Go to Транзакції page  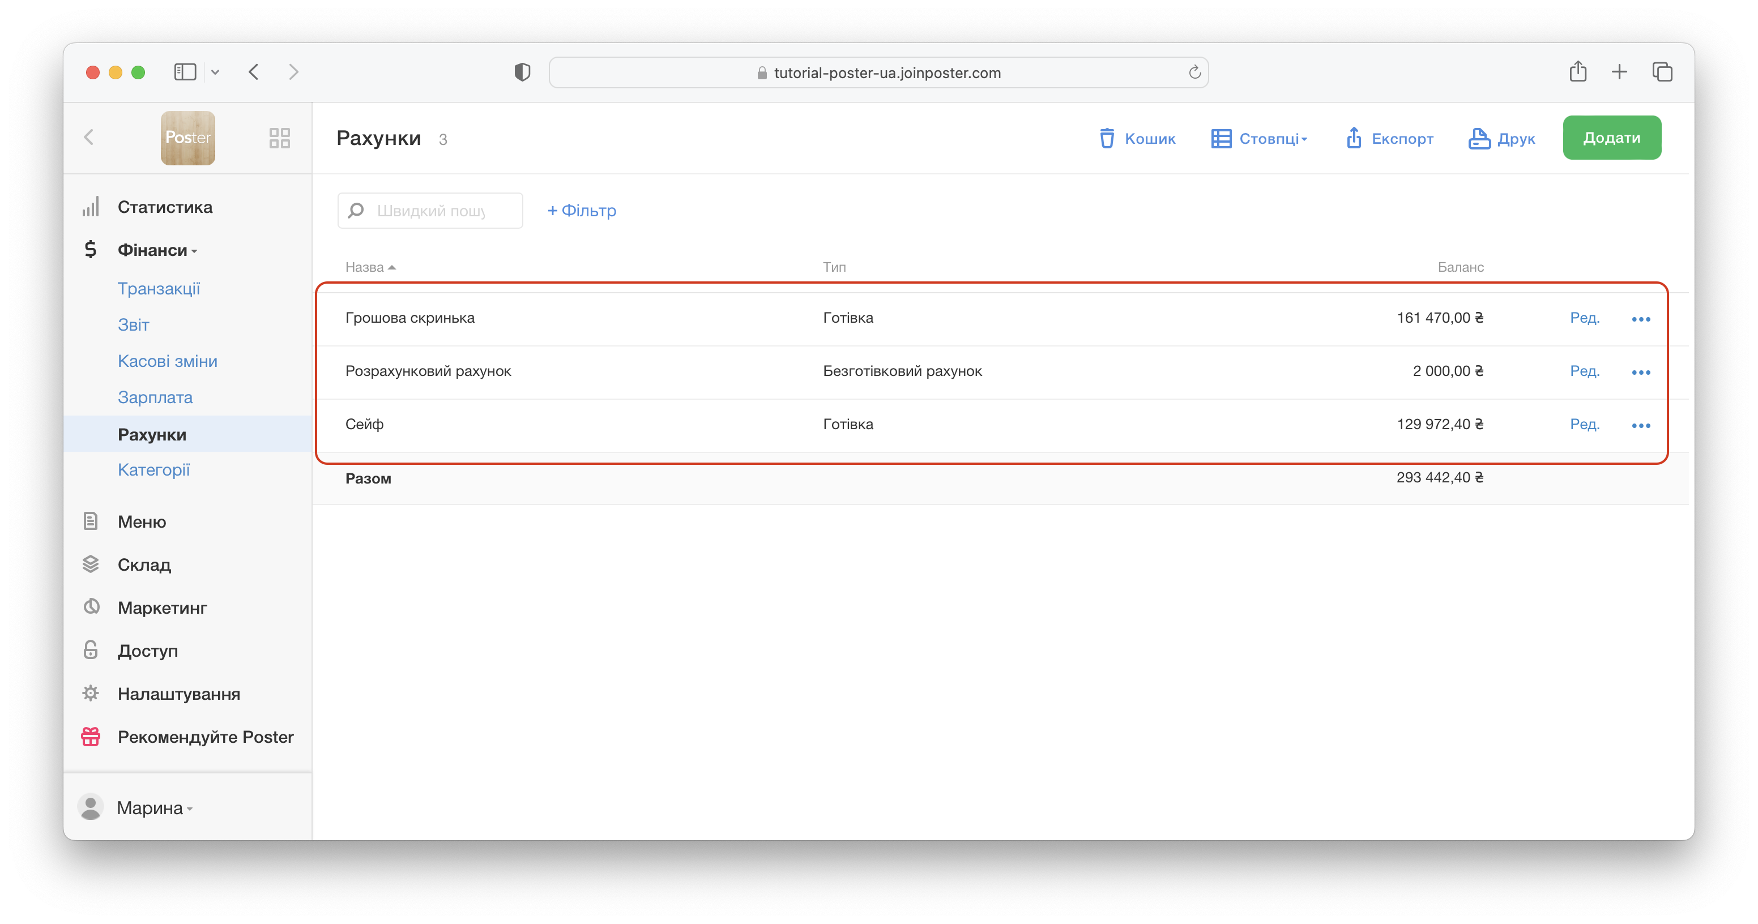pyautogui.click(x=159, y=289)
